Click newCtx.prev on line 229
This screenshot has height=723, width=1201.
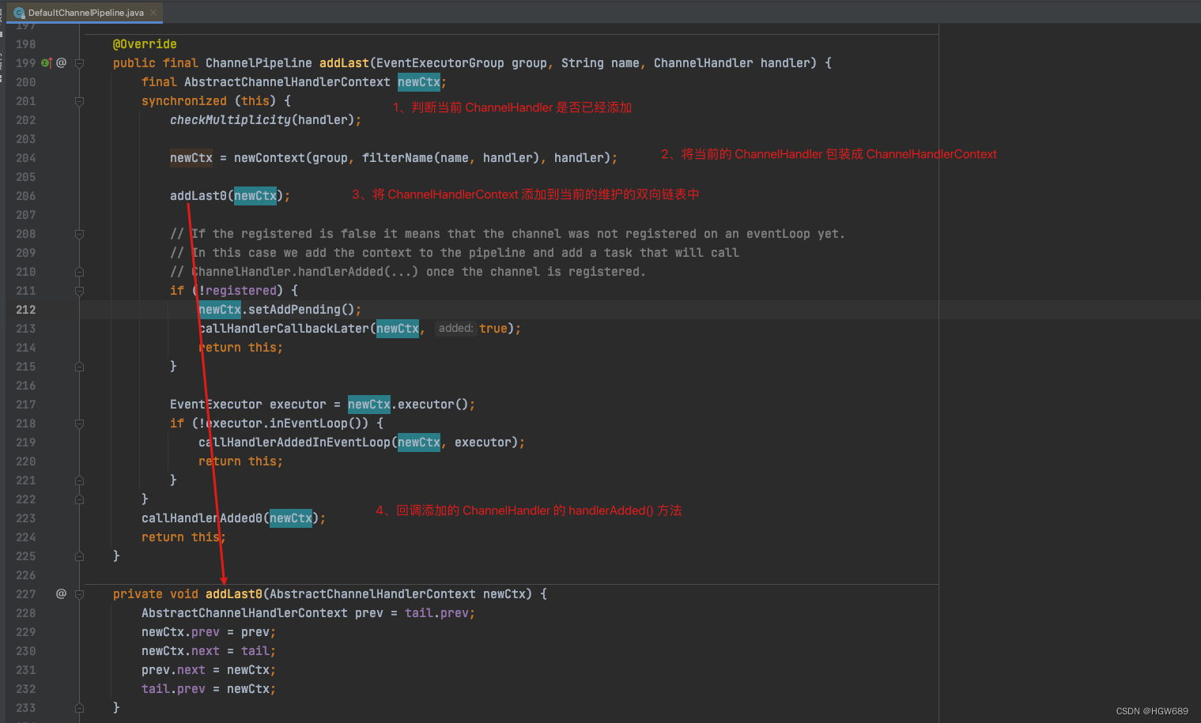[180, 632]
